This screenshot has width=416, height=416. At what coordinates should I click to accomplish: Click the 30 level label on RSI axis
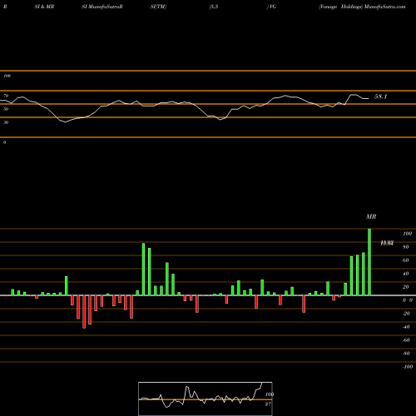point(6,122)
